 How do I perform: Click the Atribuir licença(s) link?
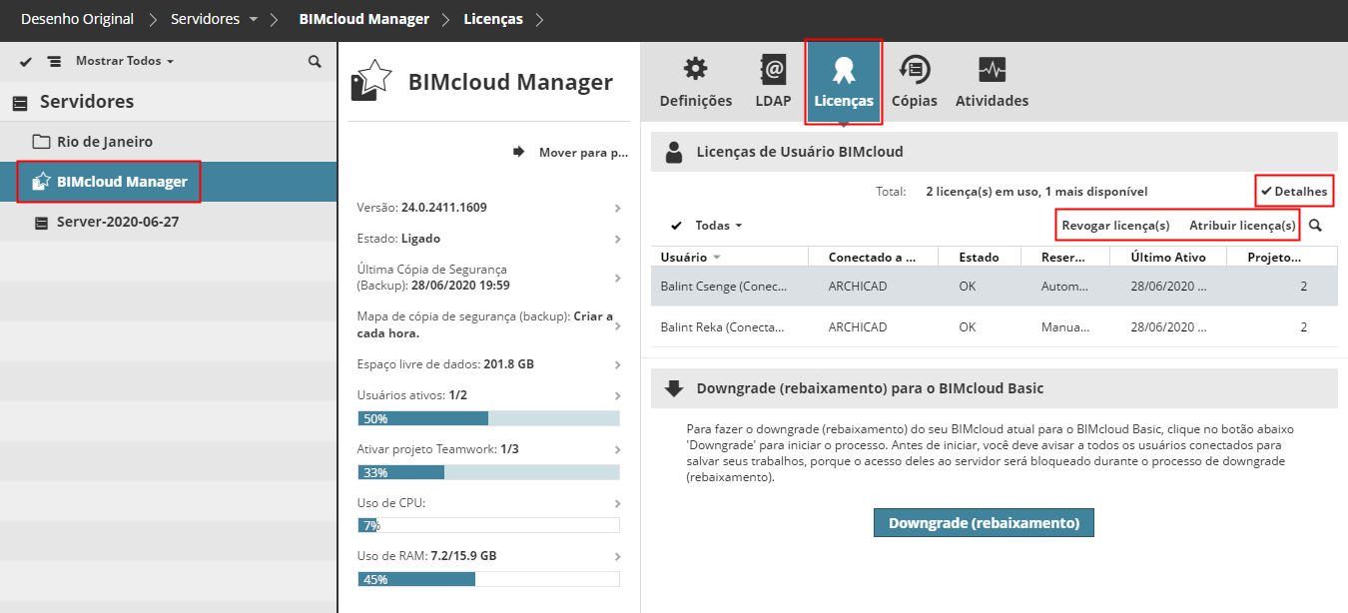tap(1242, 226)
